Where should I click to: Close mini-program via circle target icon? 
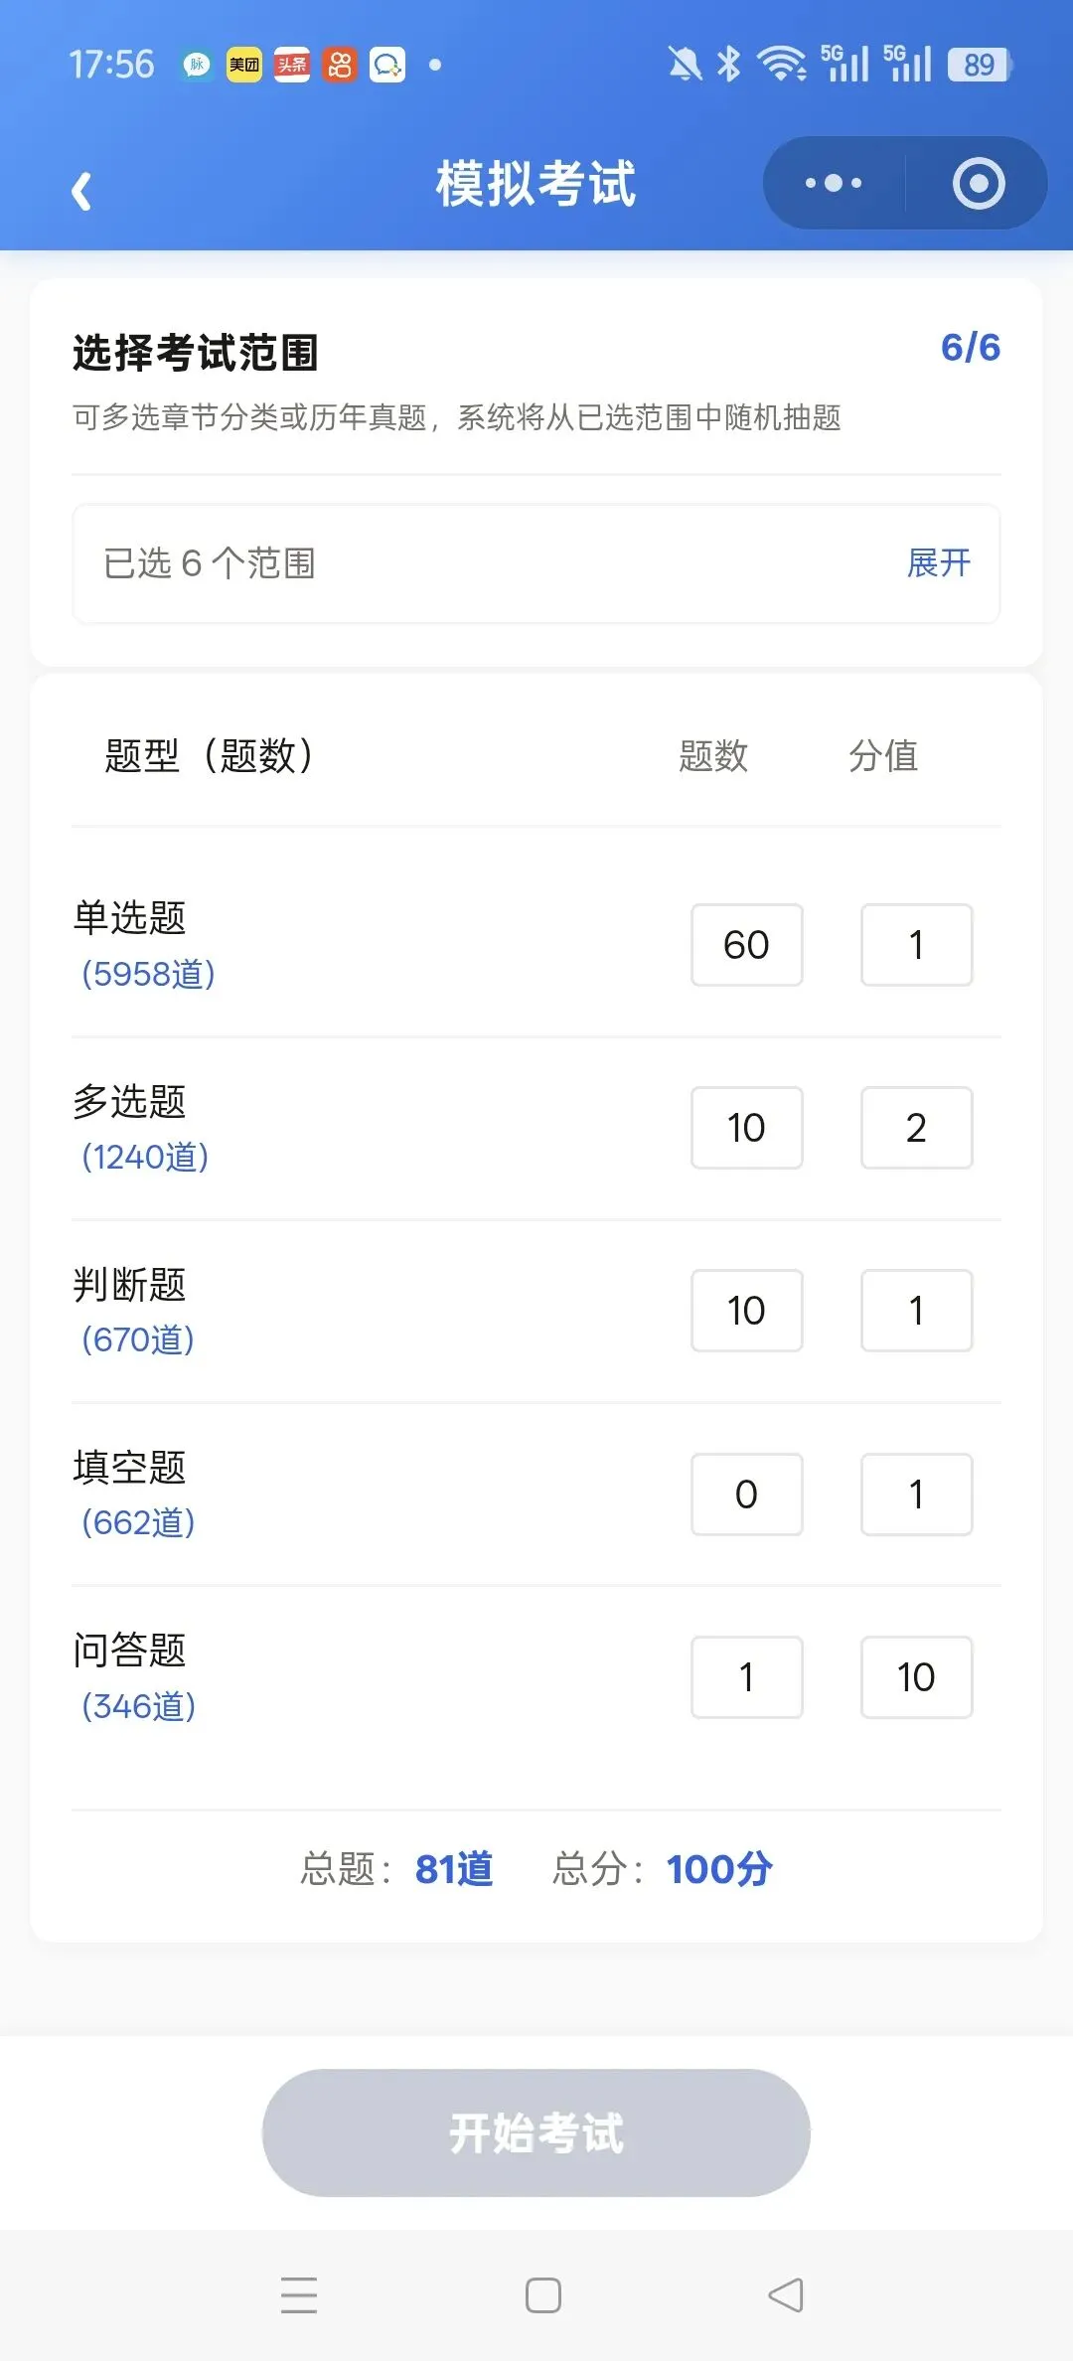coord(979,183)
